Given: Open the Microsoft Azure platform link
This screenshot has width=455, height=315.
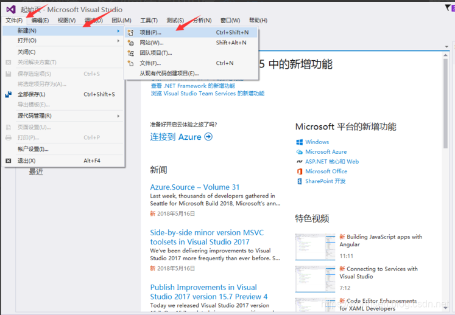Looking at the screenshot, I should tap(326, 152).
